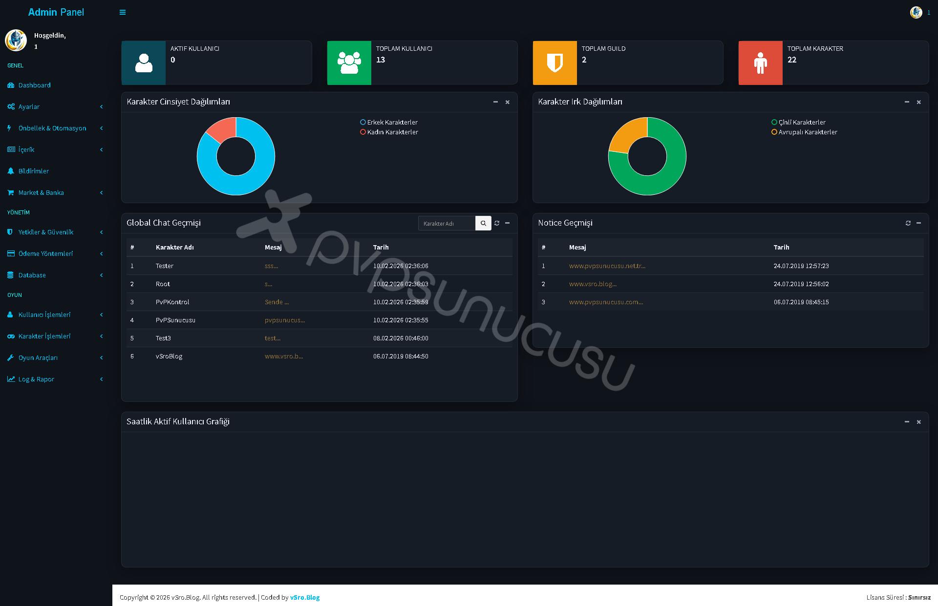This screenshot has height=606, width=938.
Task: Collapse the Global Chat Geçmişi panel
Action: (508, 223)
